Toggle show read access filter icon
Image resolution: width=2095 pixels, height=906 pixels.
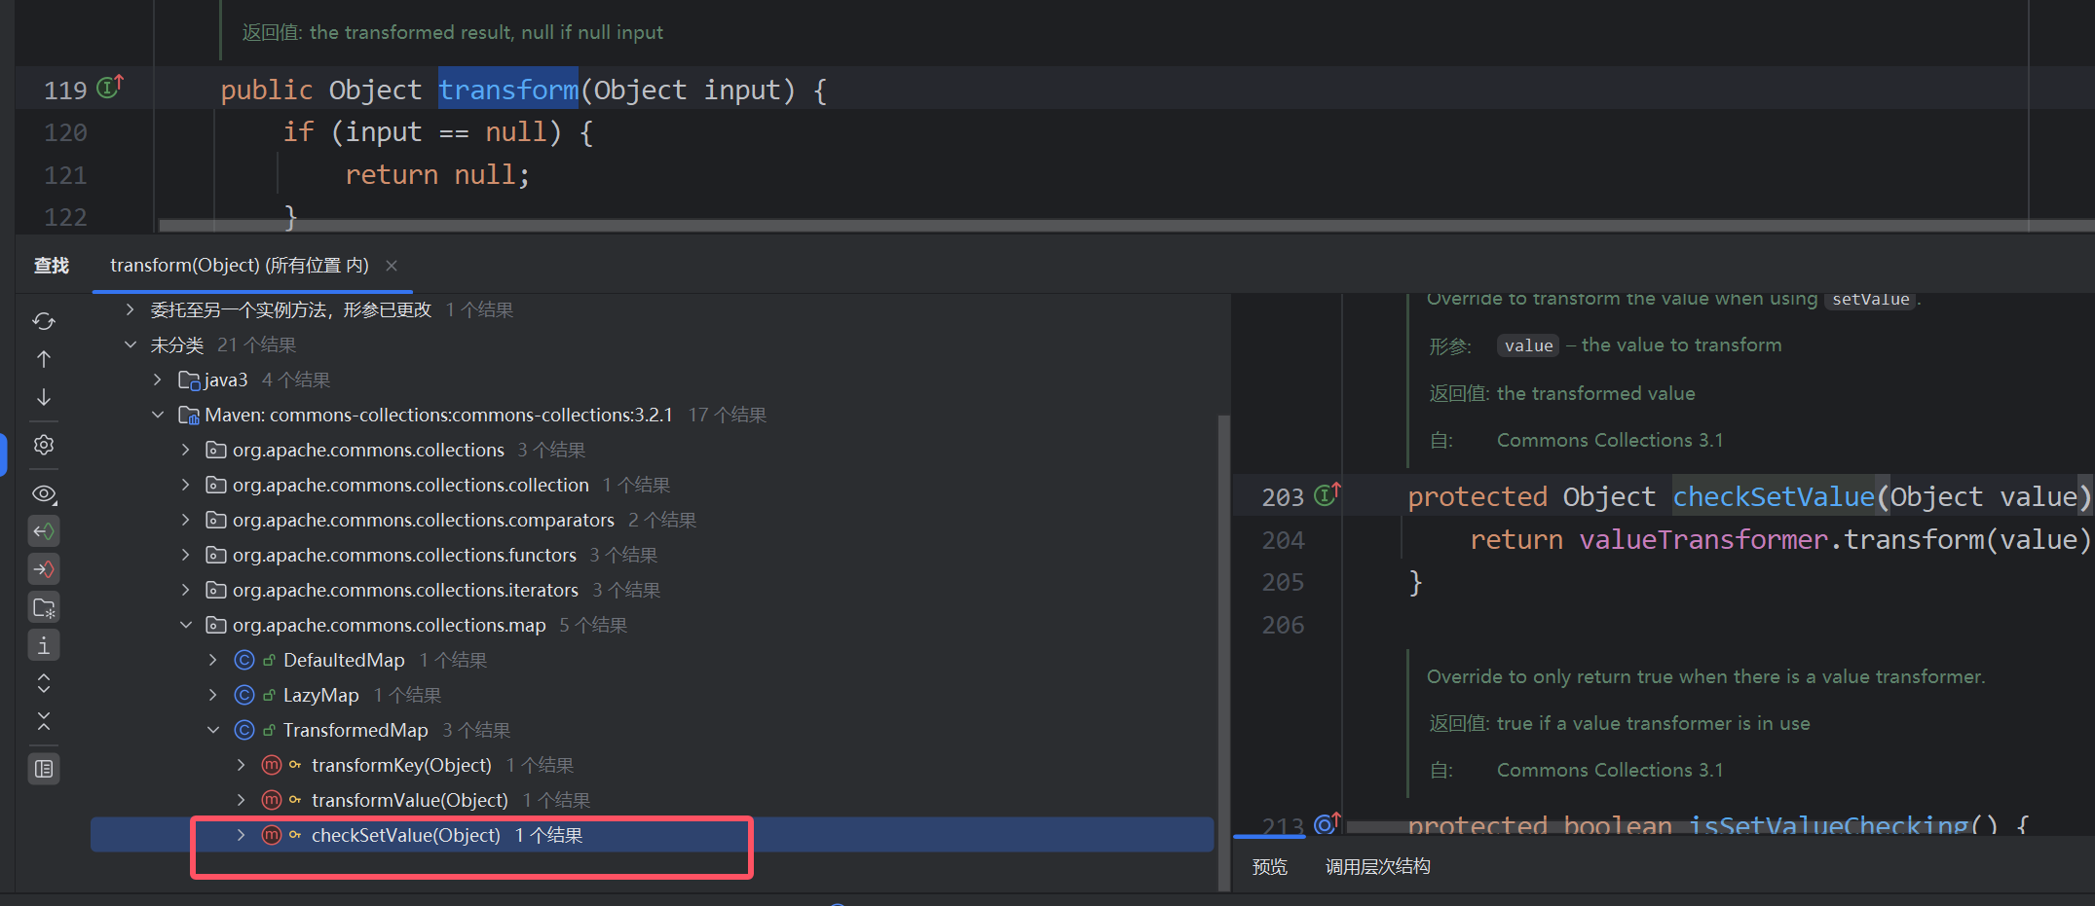[44, 531]
